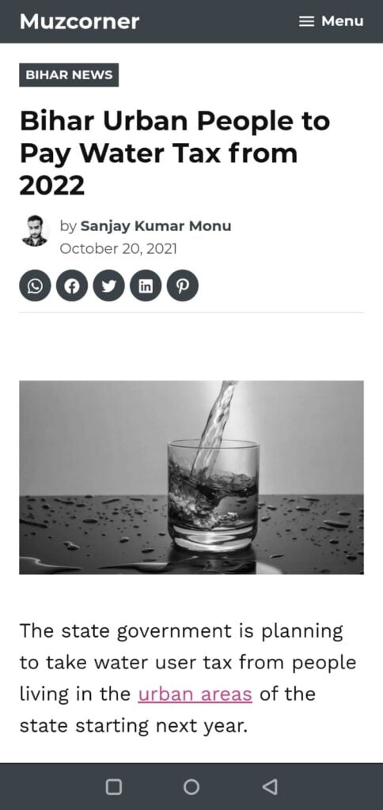
Task: Tap the word 'by' before the author name
Action: point(68,226)
